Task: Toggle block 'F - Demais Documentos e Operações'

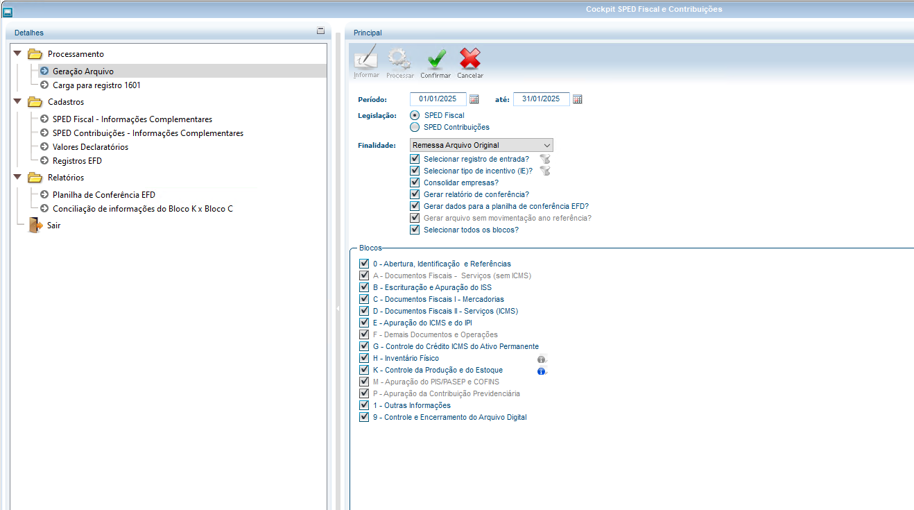Action: click(364, 334)
